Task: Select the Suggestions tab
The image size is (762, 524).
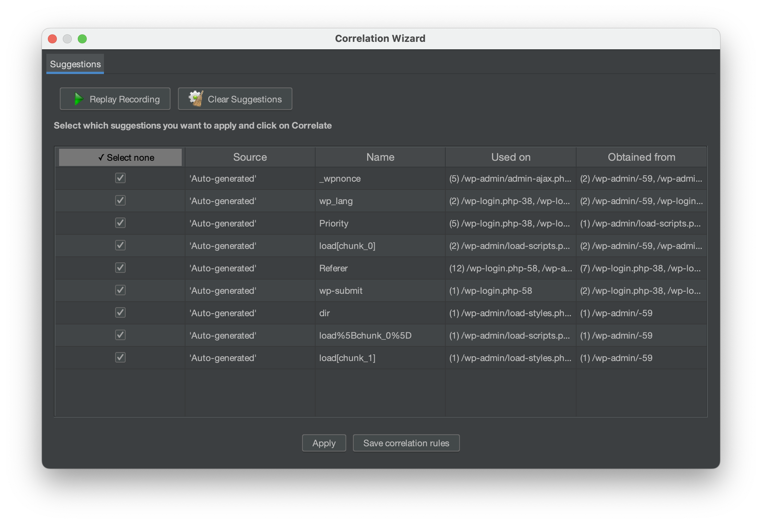Action: pos(75,64)
